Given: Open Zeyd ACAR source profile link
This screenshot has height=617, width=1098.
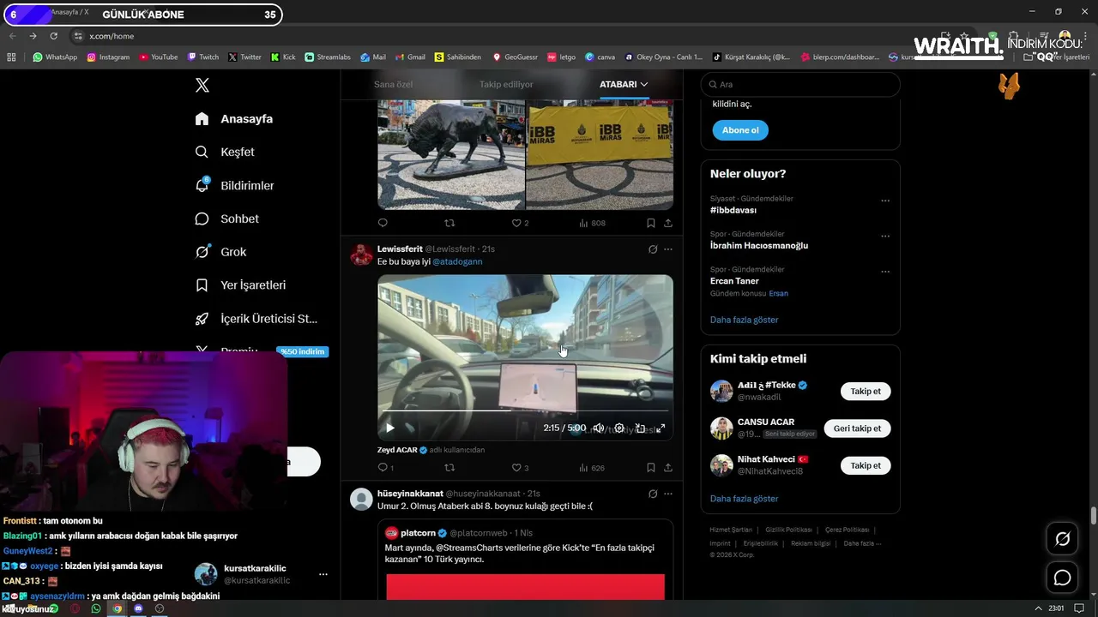Looking at the screenshot, I should (397, 450).
